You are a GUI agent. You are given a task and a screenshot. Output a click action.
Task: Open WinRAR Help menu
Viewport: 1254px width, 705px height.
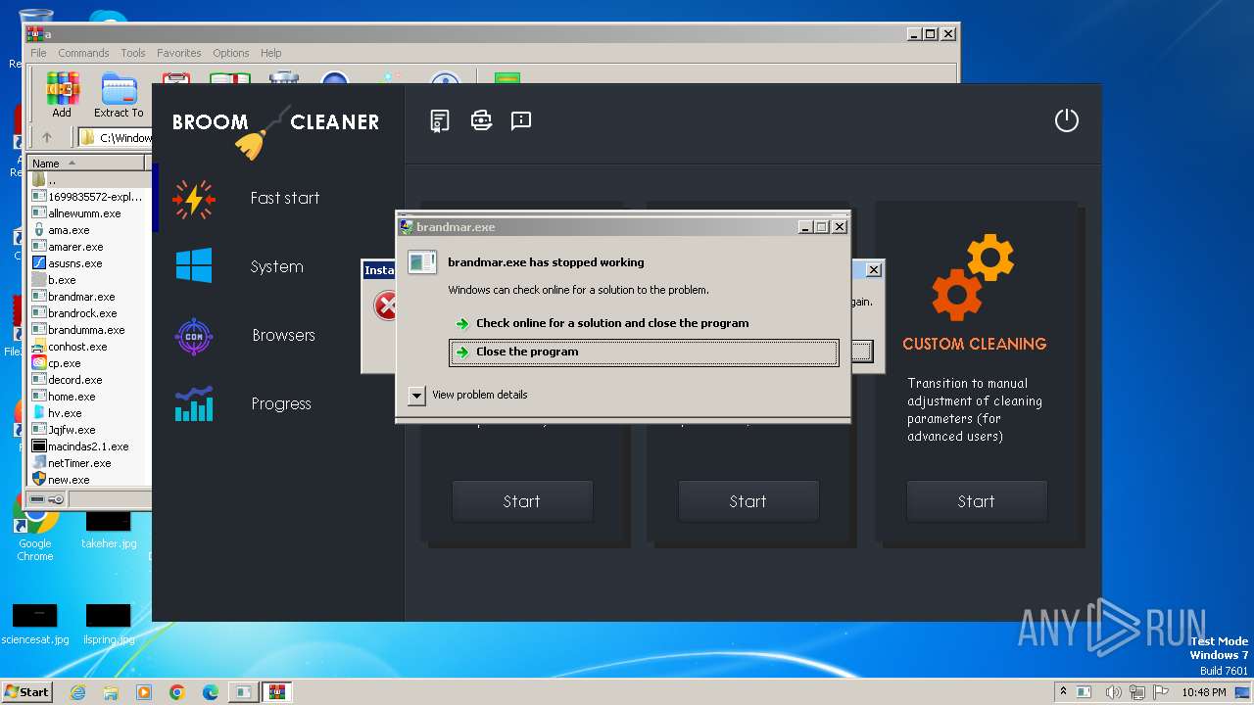tap(271, 53)
